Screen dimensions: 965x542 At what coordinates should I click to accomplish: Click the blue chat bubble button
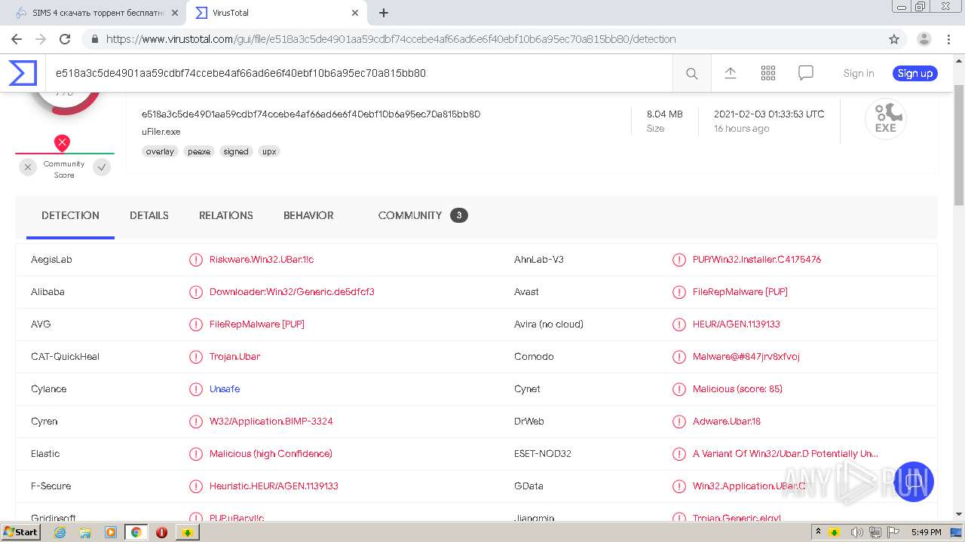pyautogui.click(x=914, y=482)
